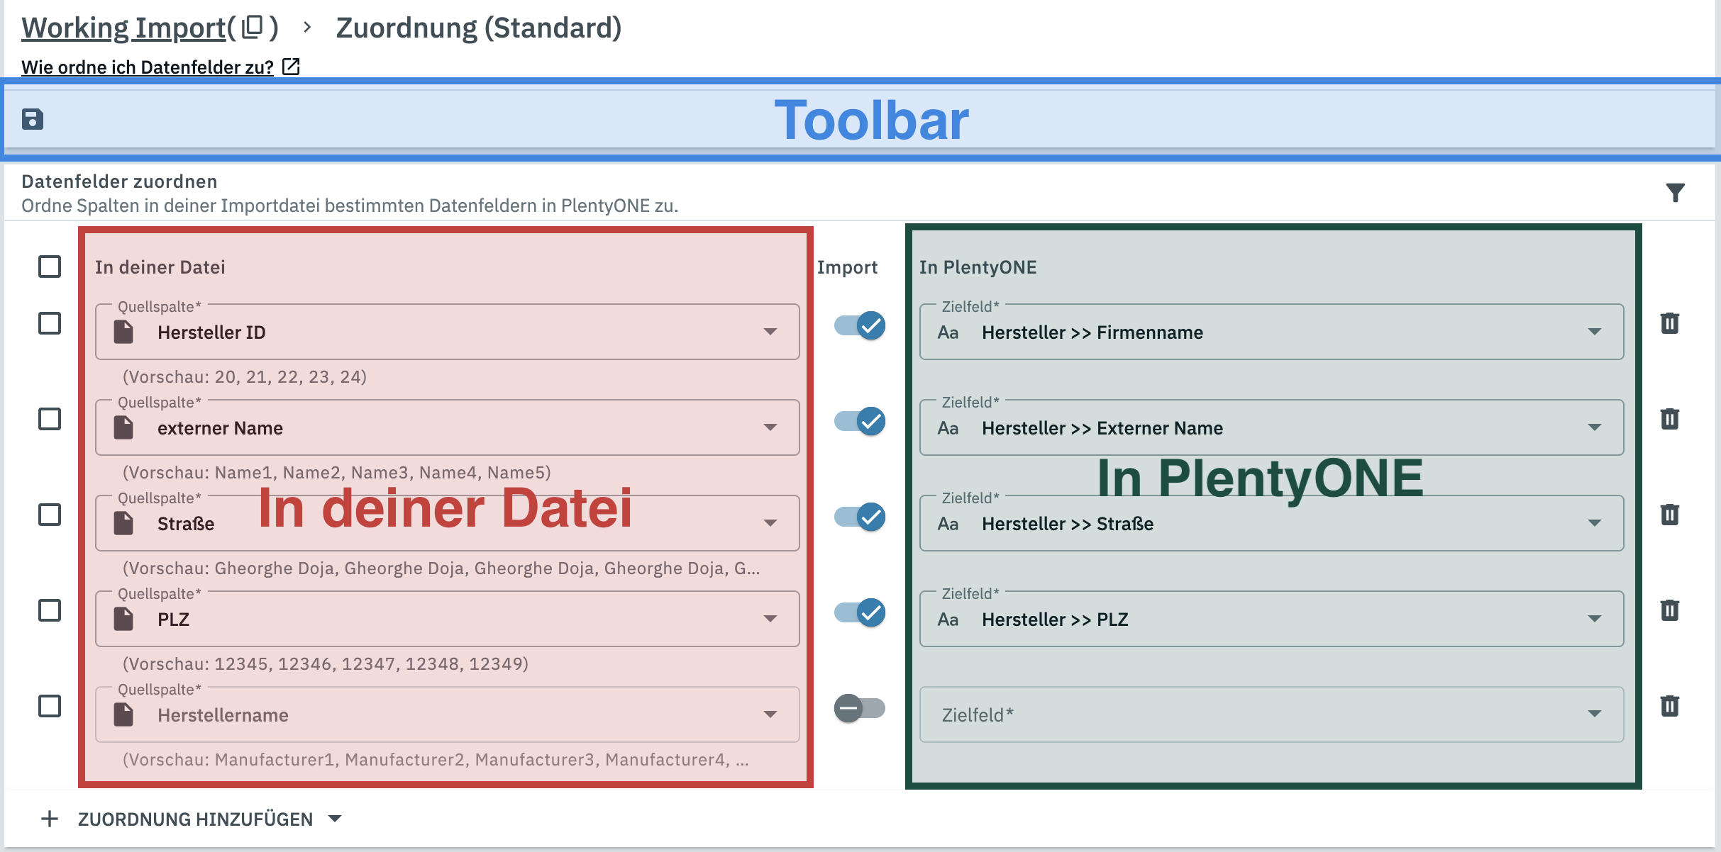Screen dimensions: 1721x852
Task: Enable import toggle for Herstellername row
Action: coord(859,708)
